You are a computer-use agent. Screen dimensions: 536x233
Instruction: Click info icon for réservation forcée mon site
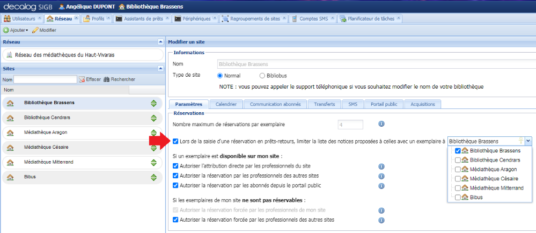[x=381, y=210]
